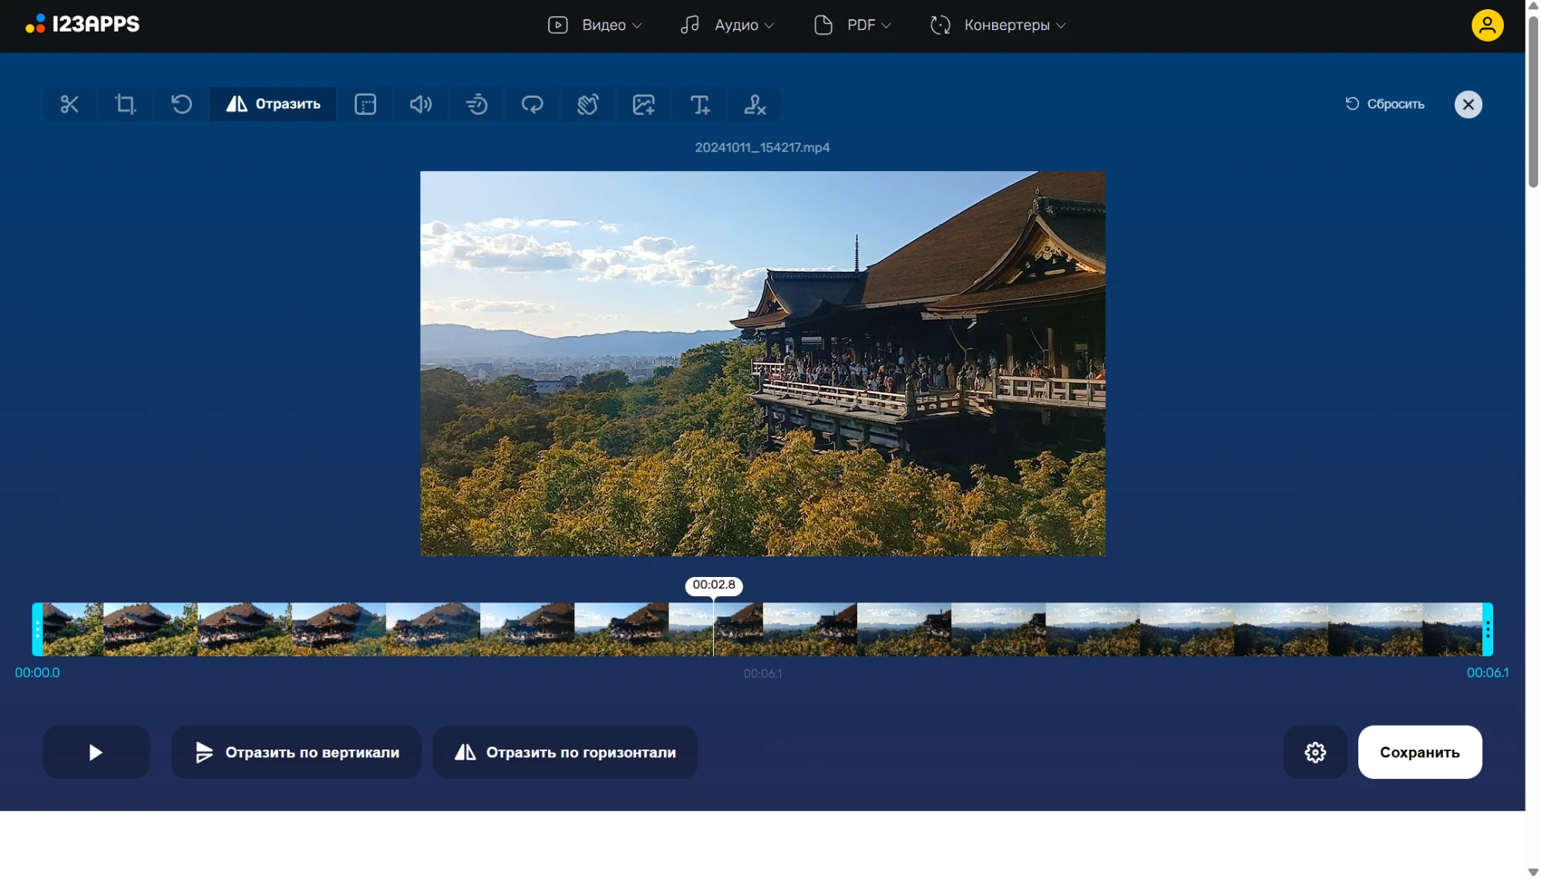Screen dimensions: 1541x879
Task: Open the user account avatar
Action: click(1487, 25)
